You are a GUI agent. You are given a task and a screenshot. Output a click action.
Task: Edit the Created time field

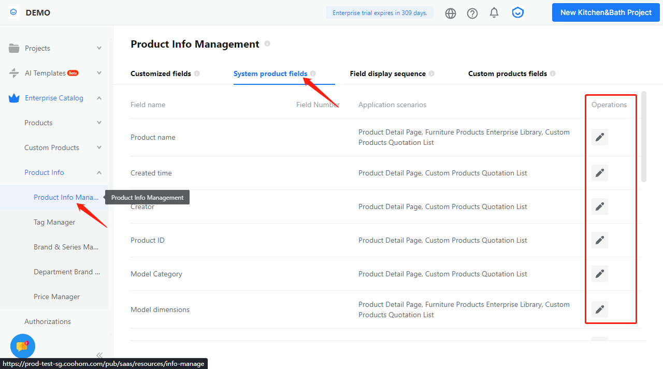[x=599, y=173]
